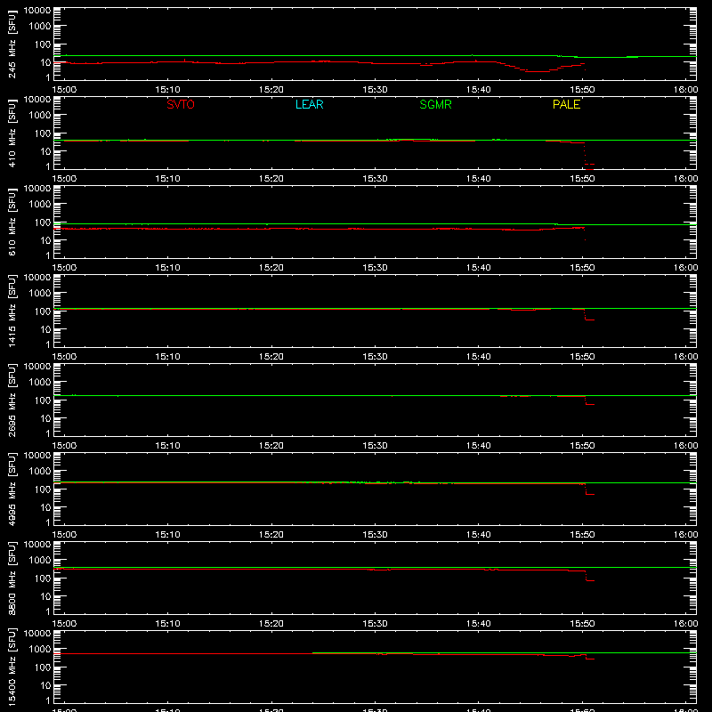Click the red SVTO station label
The width and height of the screenshot is (712, 712).
(x=181, y=104)
